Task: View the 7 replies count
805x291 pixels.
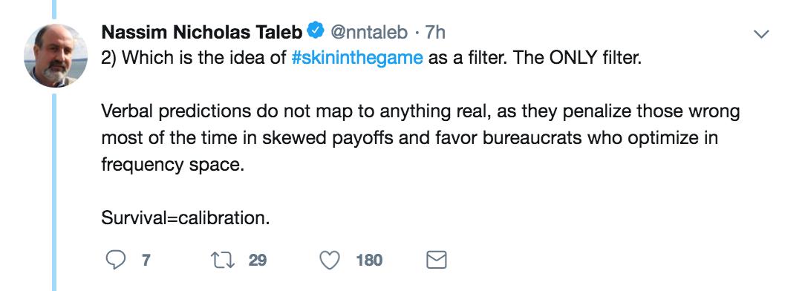Action: [x=146, y=261]
